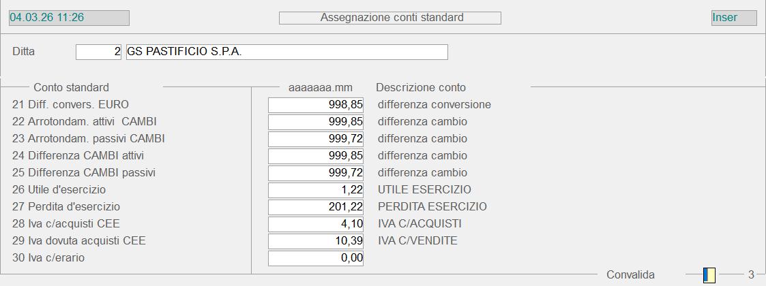This screenshot has width=766, height=286.
Task: Select the Differenza CAMBI attivi account field
Action: 316,156
